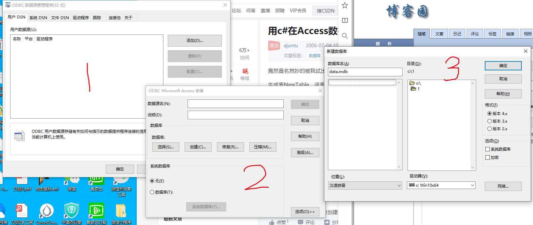The image size is (533, 225).
Task: Click the 搜CSDN search box
Action: [326, 11]
